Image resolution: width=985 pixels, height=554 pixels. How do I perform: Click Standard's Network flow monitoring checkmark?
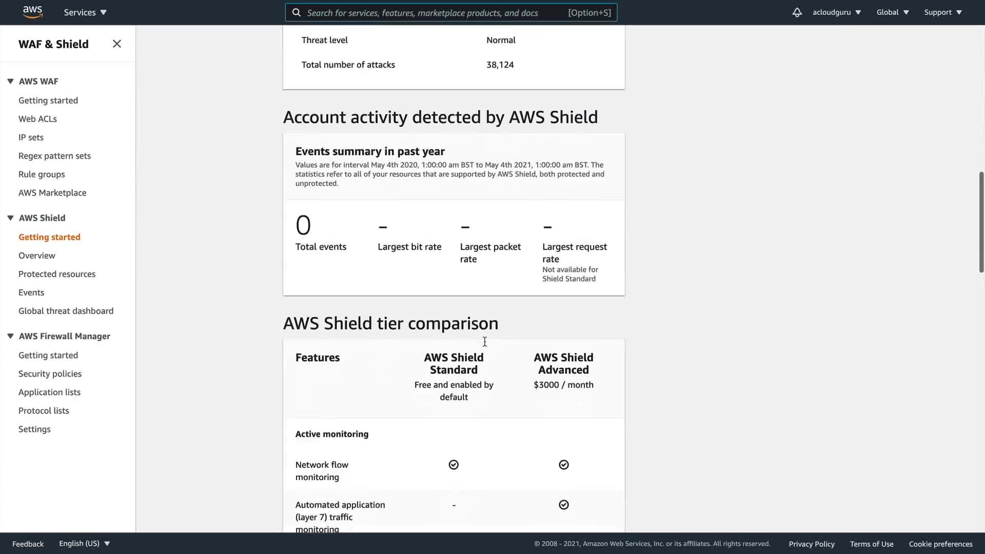(454, 465)
